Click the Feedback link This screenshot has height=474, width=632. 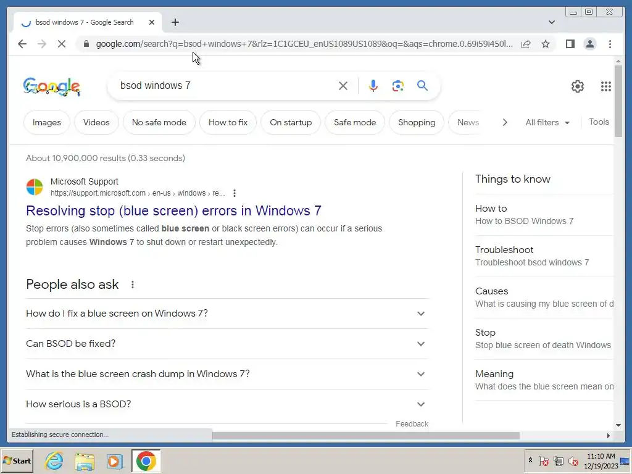click(412, 423)
